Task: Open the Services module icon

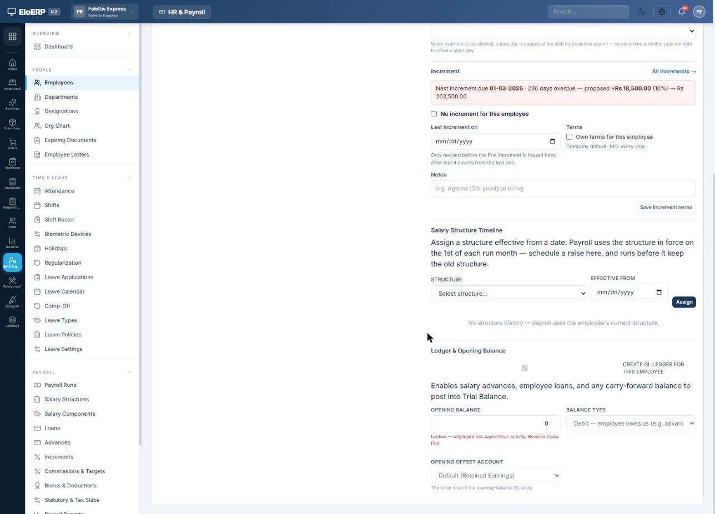Action: click(12, 105)
